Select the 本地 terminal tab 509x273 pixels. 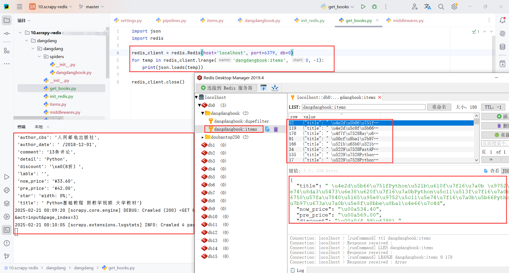tap(39, 127)
